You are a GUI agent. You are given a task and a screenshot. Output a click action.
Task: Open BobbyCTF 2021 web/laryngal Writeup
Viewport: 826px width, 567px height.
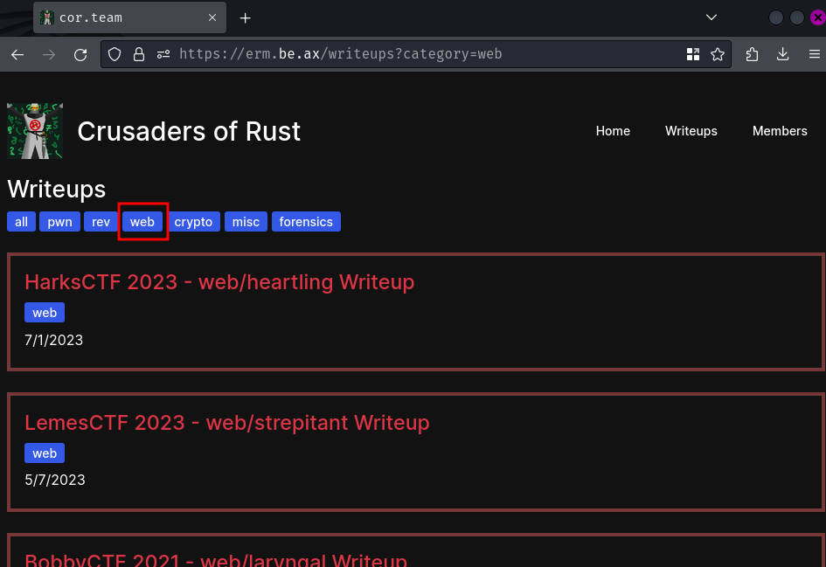coord(216,559)
